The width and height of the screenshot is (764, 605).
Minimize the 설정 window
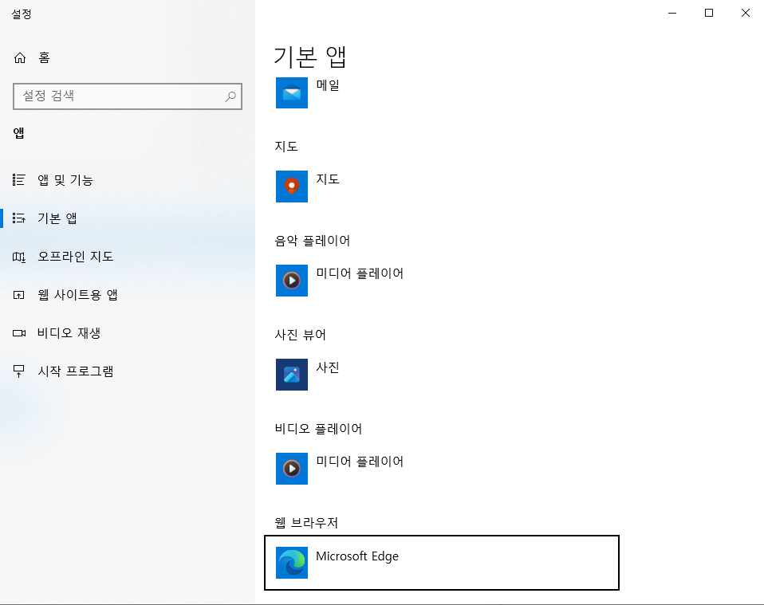coord(672,13)
